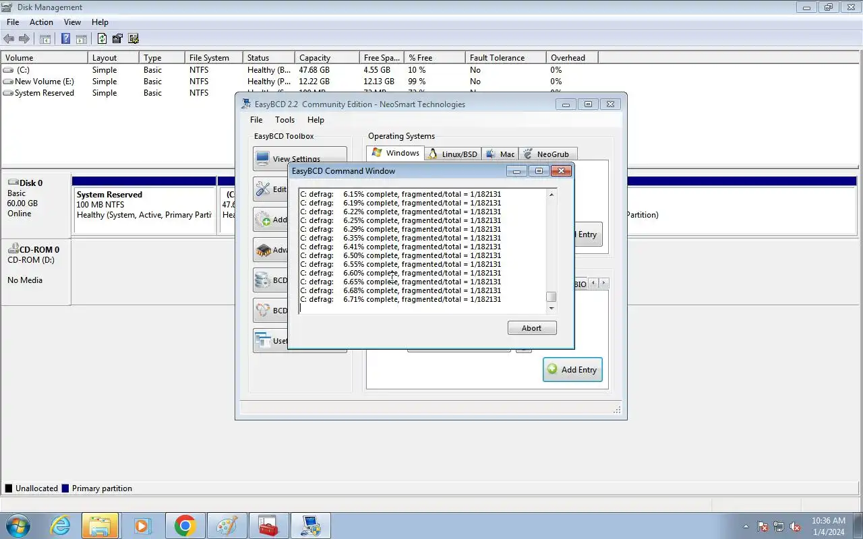Click the Forward arrow in Disk Management toolbar
This screenshot has height=539, width=863.
[x=24, y=39]
